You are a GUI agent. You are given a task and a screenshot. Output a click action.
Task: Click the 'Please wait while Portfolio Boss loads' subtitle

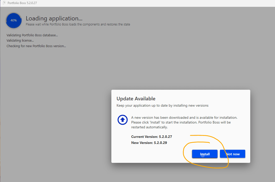[78, 24]
